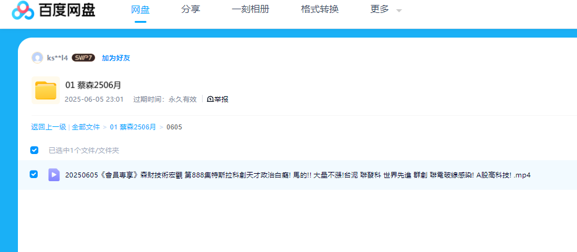The width and height of the screenshot is (577, 252).
Task: Click the report icon beside 举报
Action: (x=210, y=99)
